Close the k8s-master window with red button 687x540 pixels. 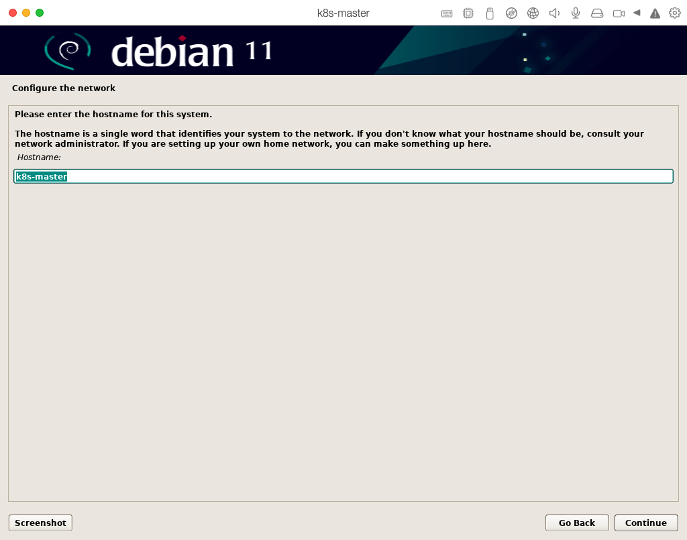coord(13,13)
